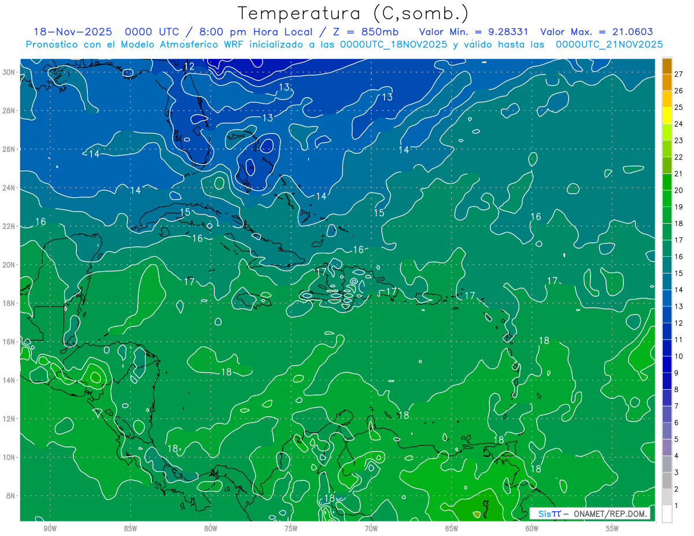Select the 60W longitude axis label
694x536 pixels.
[532, 529]
